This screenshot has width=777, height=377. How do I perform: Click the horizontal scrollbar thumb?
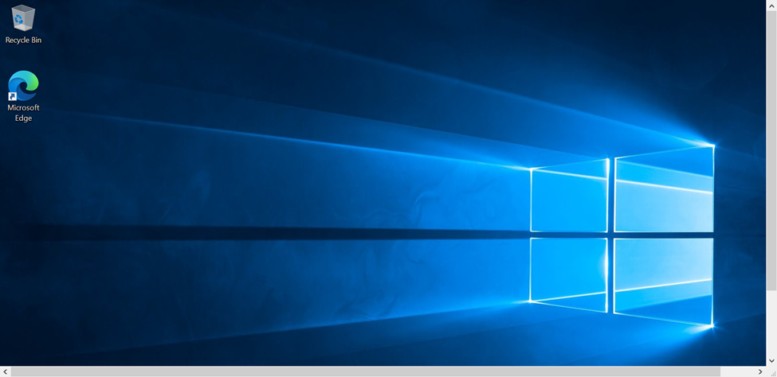point(365,371)
